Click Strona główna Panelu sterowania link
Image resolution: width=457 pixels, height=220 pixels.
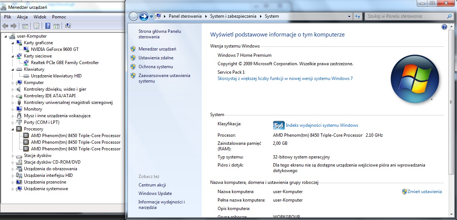160,34
